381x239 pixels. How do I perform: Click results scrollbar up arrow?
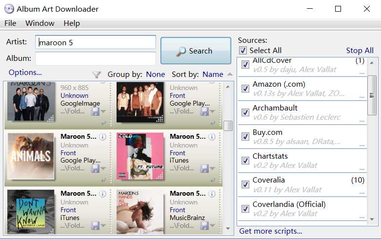click(x=228, y=87)
